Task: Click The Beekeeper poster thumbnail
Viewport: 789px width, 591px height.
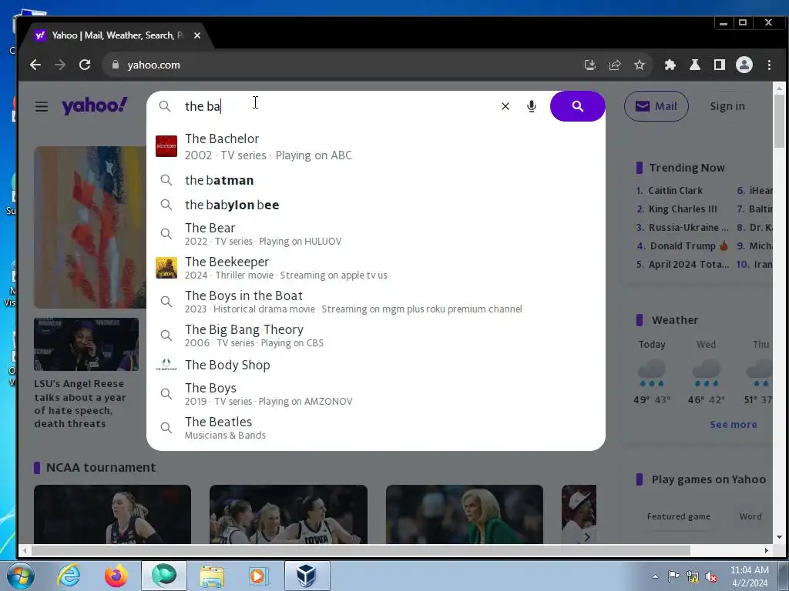Action: coord(166,268)
